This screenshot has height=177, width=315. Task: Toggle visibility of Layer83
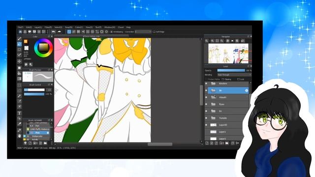[206, 125]
